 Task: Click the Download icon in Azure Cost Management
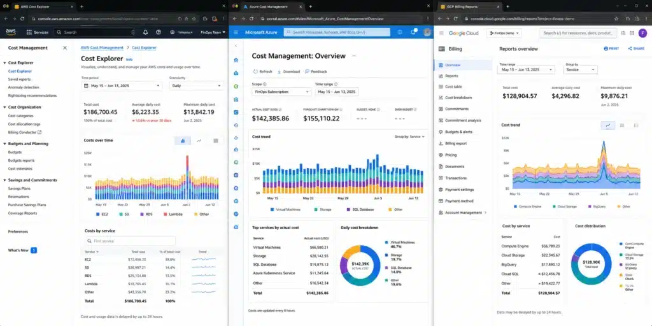point(280,71)
